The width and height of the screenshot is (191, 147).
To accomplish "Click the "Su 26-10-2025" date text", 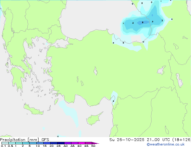I will [127, 140].
